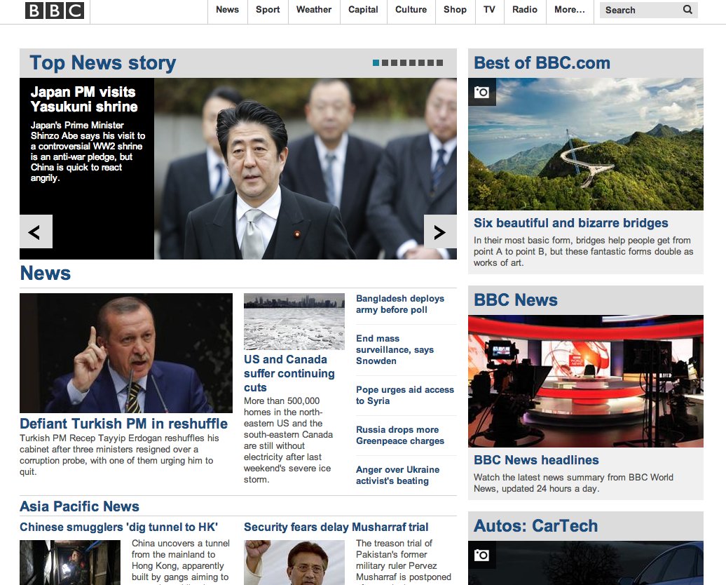Open 'BBC News headlines' link
Screen dimensions: 726x585
536,460
